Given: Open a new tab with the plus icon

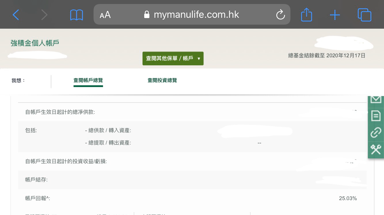Looking at the screenshot, I should tap(334, 15).
